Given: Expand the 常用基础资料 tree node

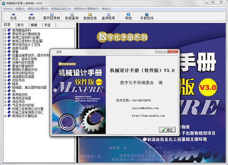Looking at the screenshot, I should tap(5, 30).
